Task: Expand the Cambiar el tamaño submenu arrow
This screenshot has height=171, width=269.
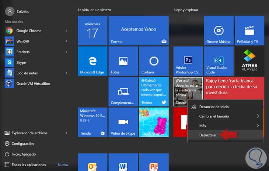Action: (x=258, y=116)
